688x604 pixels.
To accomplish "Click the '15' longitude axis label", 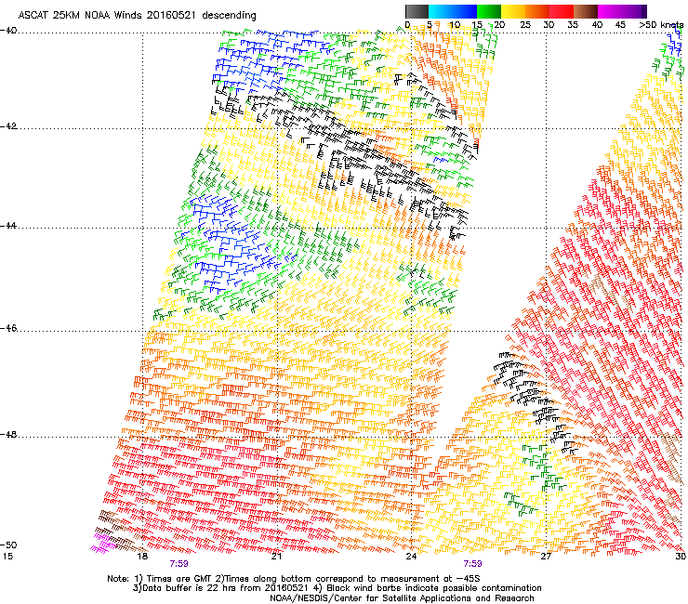I will (7, 557).
